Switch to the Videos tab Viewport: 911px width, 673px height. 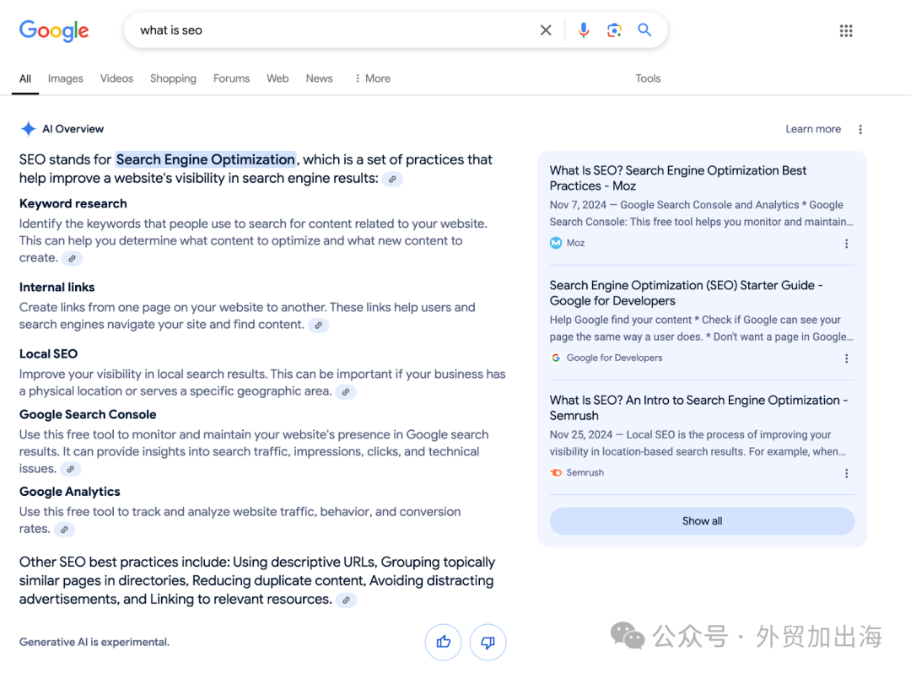116,78
